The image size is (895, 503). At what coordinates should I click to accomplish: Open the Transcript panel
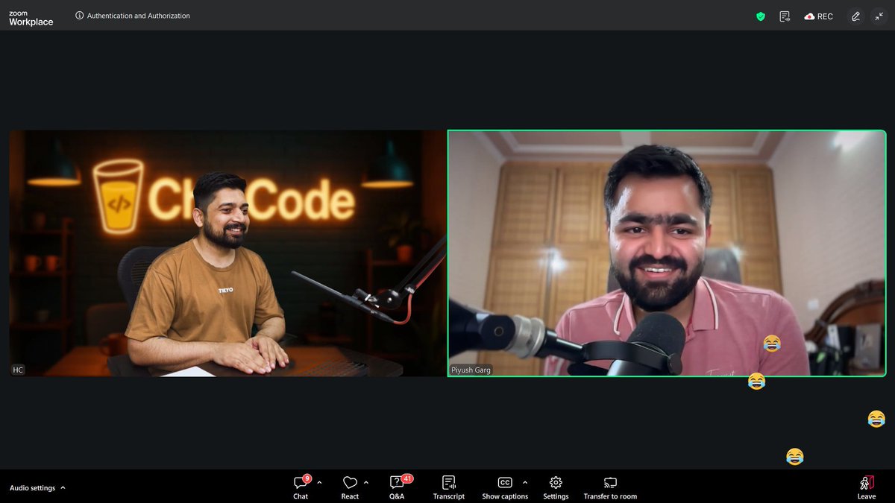tap(448, 486)
